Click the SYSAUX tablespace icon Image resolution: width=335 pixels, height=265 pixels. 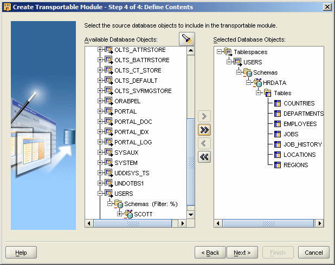109,153
